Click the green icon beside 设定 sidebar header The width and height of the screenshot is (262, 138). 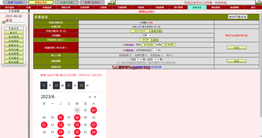3,22
